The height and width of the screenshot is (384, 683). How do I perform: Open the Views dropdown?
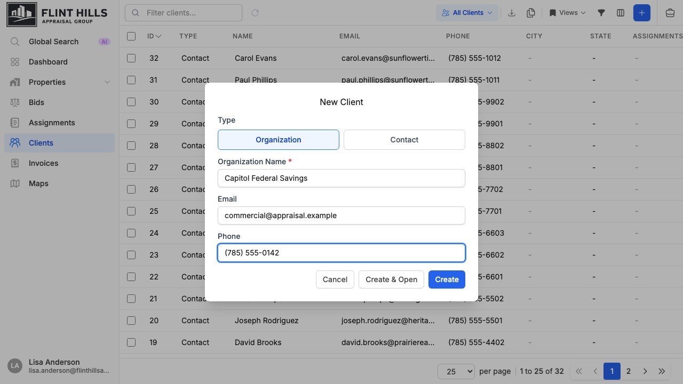coord(567,13)
